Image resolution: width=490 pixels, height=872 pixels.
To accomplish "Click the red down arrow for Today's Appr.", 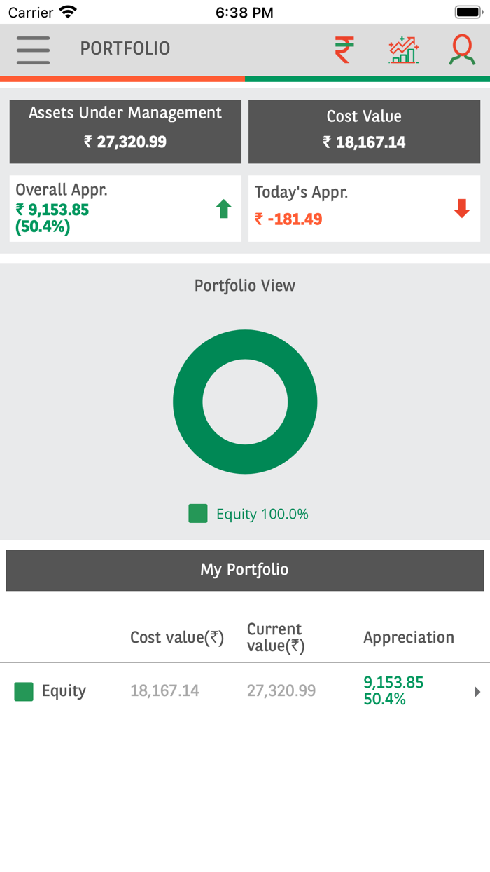I will pos(461,208).
